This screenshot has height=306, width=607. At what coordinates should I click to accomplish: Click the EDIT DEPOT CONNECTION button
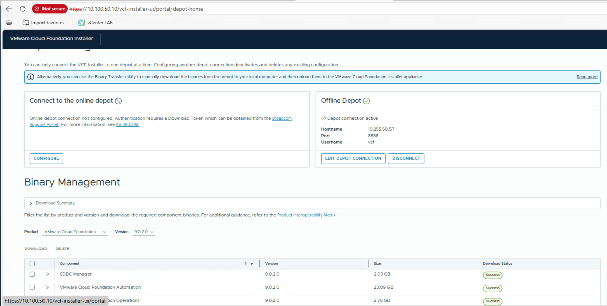point(353,158)
